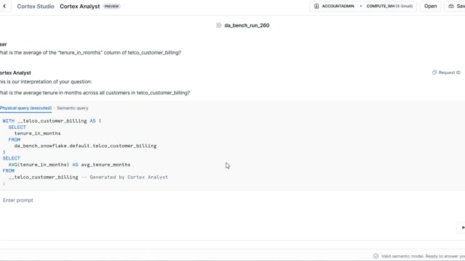Copy the Request ID link
465x261 pixels.
[446, 72]
